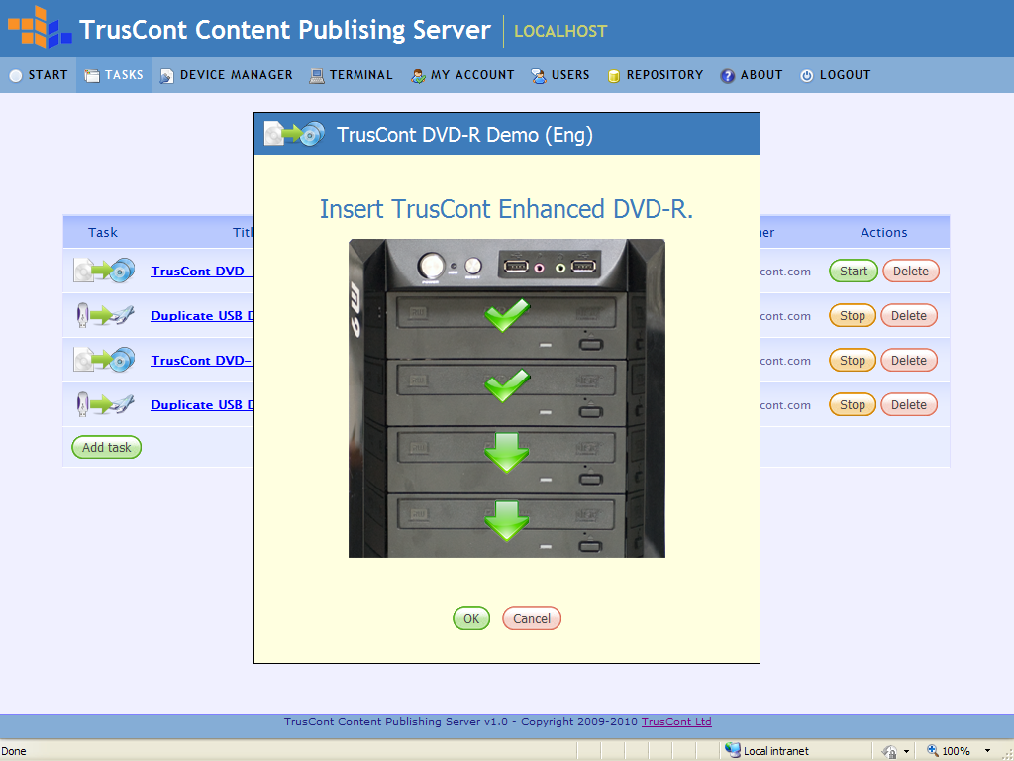Click the DVD task icon in third row
Image resolution: width=1014 pixels, height=761 pixels.
pyautogui.click(x=104, y=360)
